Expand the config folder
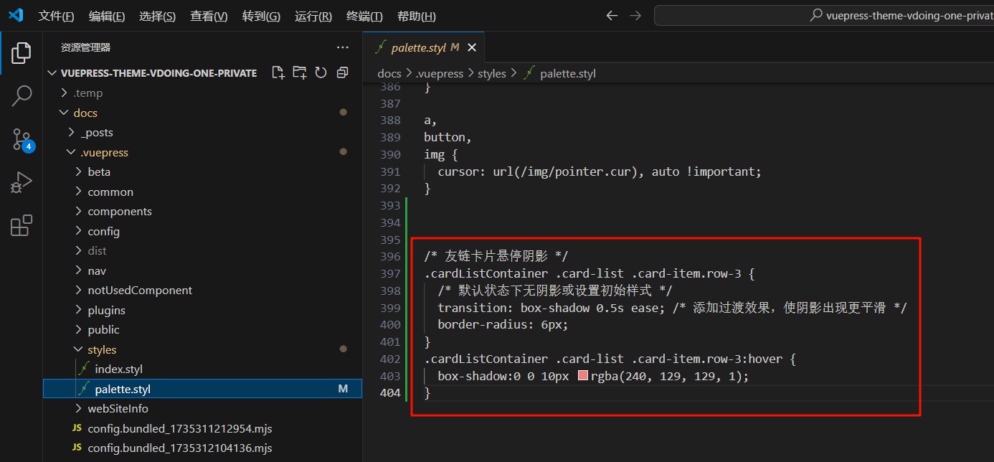 (202, 231)
